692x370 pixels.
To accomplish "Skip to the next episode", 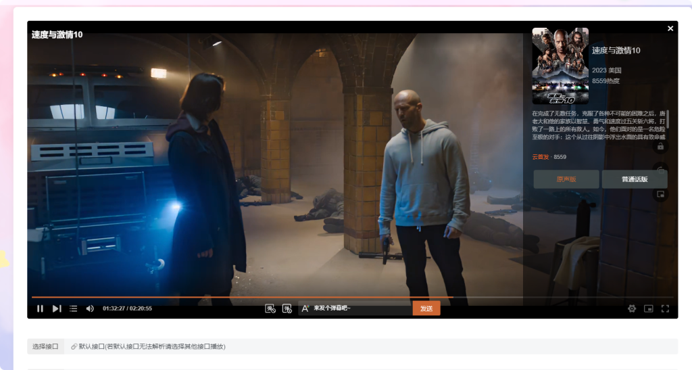I will click(x=57, y=308).
